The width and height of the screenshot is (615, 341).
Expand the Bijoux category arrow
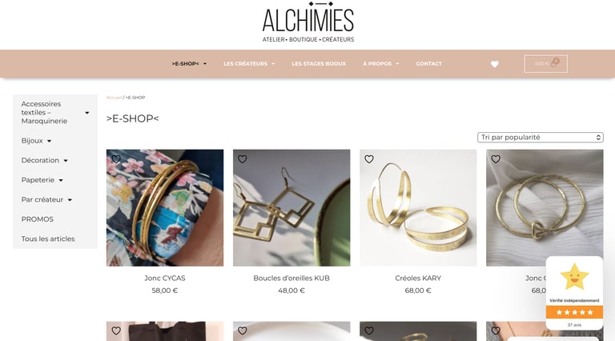click(x=49, y=141)
